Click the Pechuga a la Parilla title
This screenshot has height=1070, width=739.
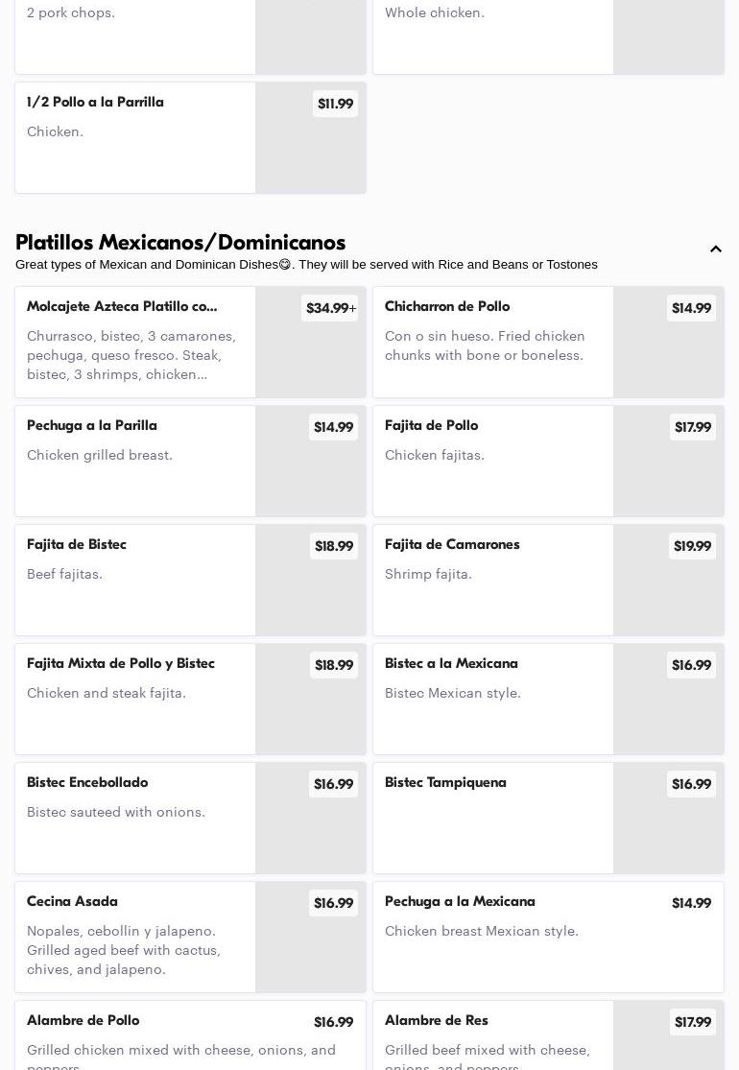92,426
